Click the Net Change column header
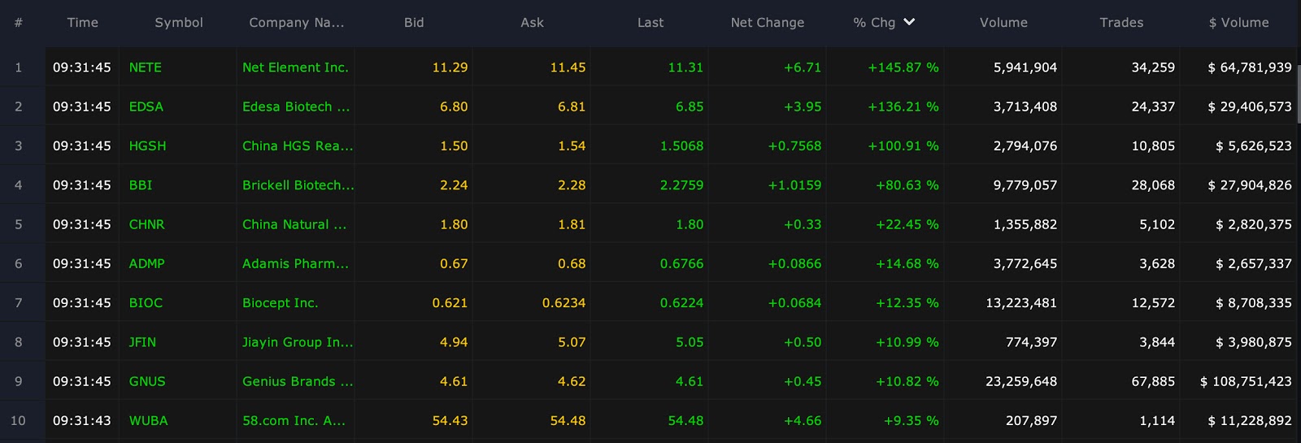The width and height of the screenshot is (1301, 443). (x=767, y=23)
